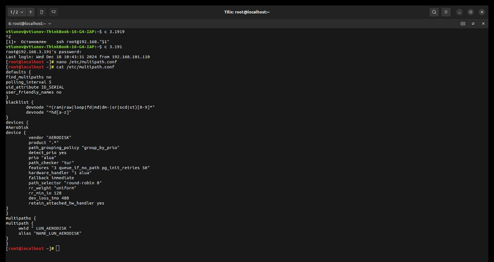This screenshot has height=262, width=494.
Task: Select the "find_multipaths no" line
Action: tap(29, 77)
